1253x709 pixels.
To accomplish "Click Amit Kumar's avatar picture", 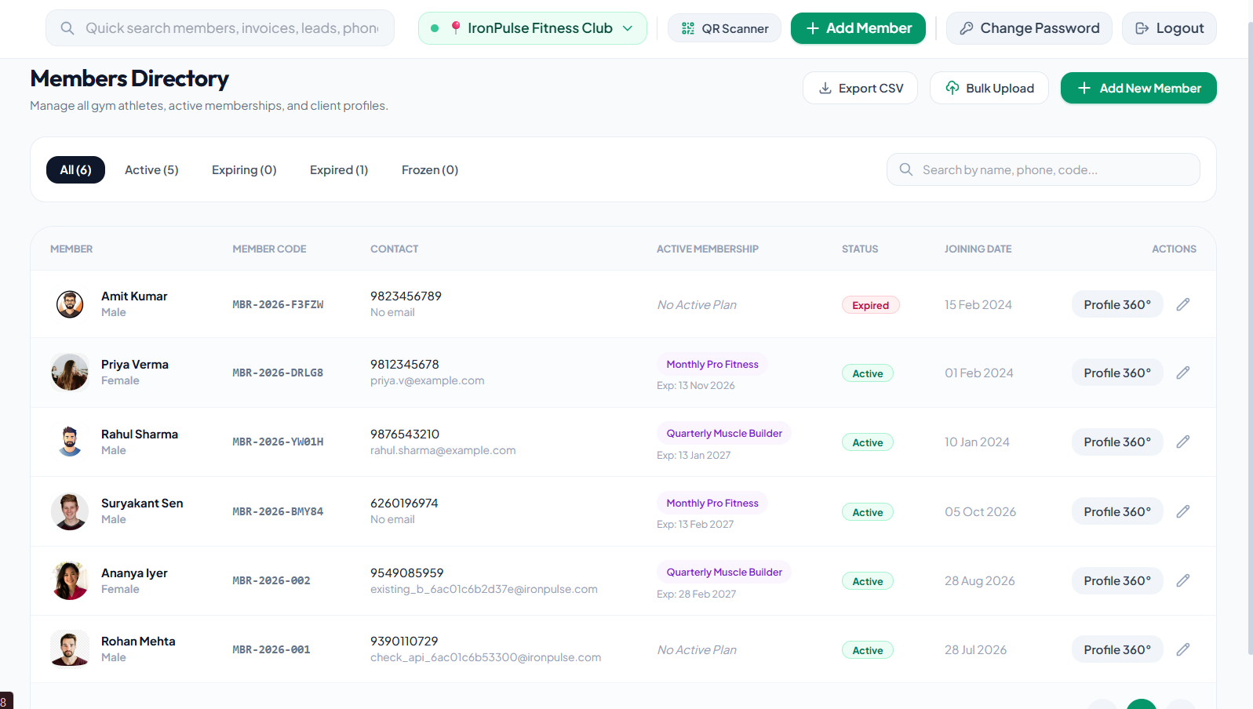I will (70, 304).
